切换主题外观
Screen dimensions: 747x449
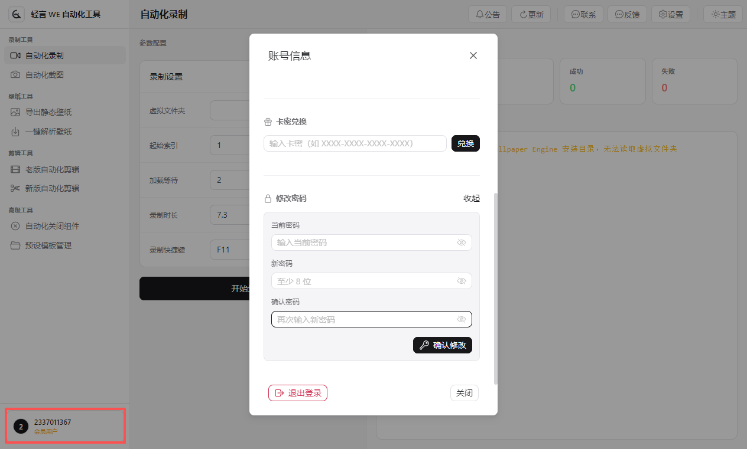click(x=723, y=14)
